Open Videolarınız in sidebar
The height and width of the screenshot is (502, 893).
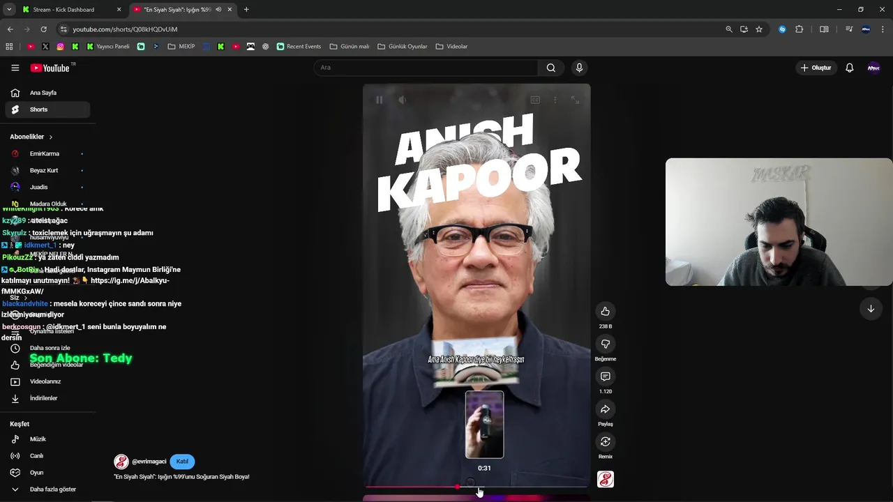(x=47, y=381)
